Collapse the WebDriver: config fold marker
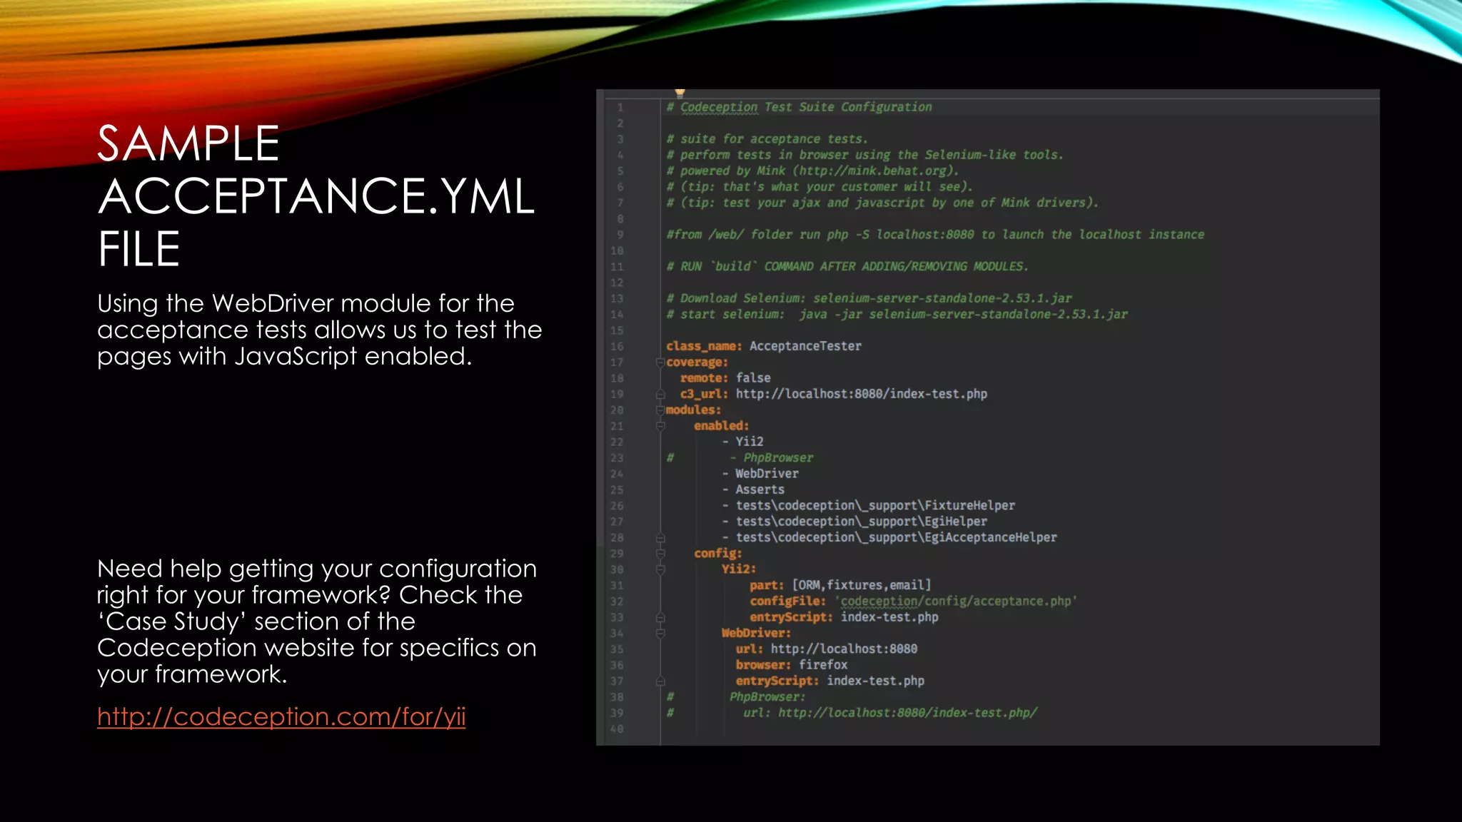Viewport: 1462px width, 822px height. 660,633
